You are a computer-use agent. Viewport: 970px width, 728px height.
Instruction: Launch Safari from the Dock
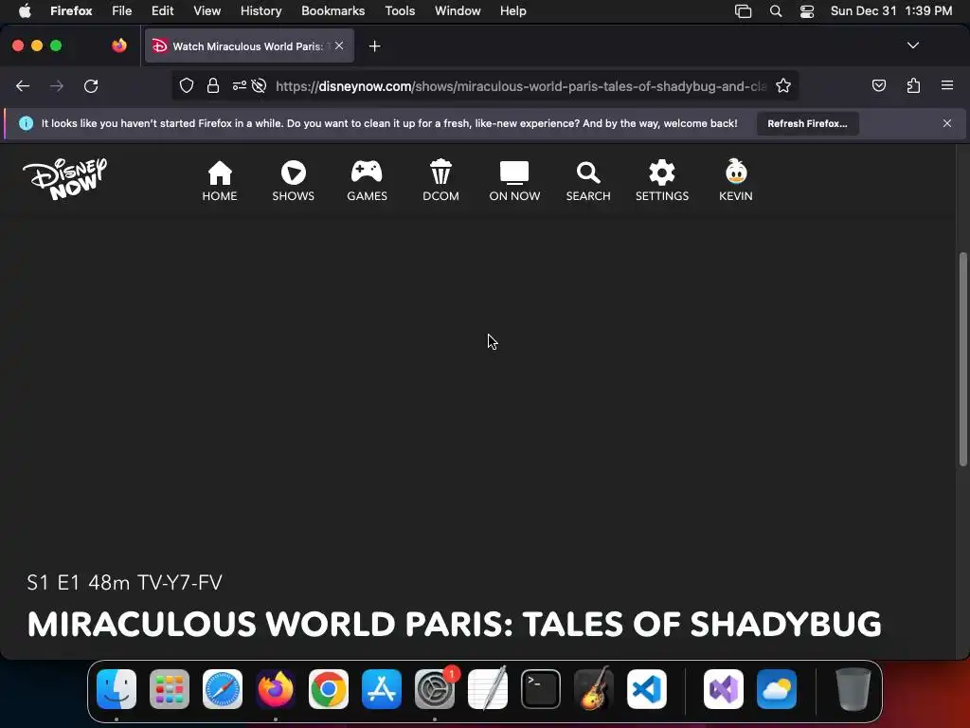click(222, 689)
